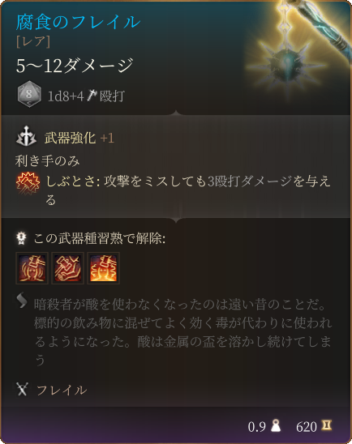This screenshot has height=444, width=352.
Task: Click the [レア] rarity label
Action: tap(33, 41)
